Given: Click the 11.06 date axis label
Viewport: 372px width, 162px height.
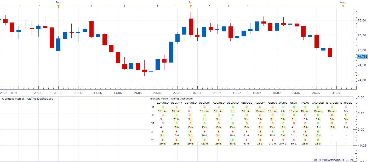Looking at the screenshot, I should click(x=98, y=93).
